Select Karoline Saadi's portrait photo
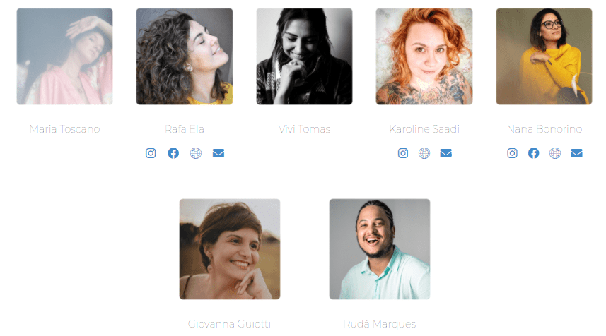The height and width of the screenshot is (336, 606). 424,56
